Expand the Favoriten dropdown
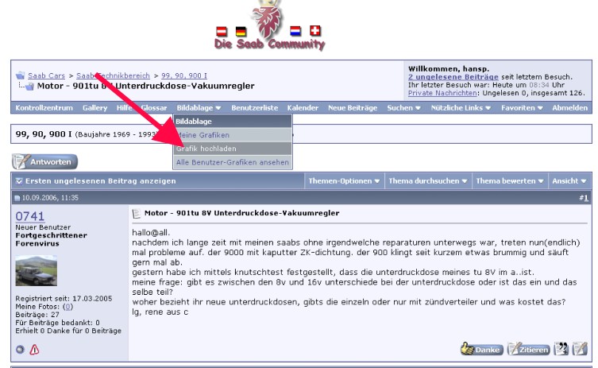 [522, 108]
